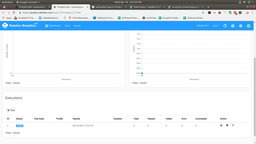Click the PASSED status badge
The height and width of the screenshot is (144, 256).
[19, 126]
